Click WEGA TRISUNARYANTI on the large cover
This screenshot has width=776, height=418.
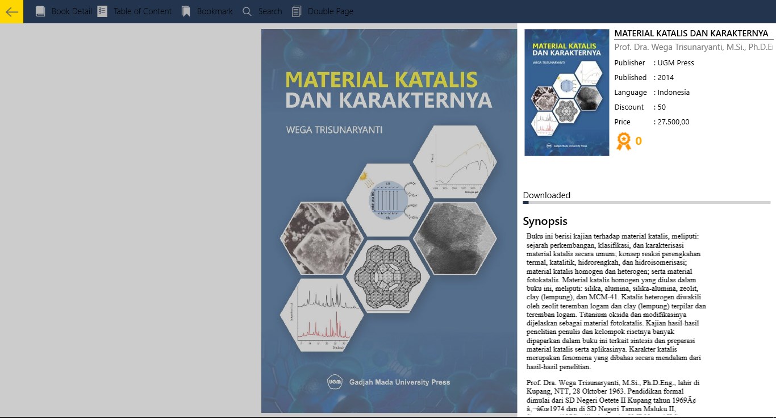pyautogui.click(x=334, y=129)
